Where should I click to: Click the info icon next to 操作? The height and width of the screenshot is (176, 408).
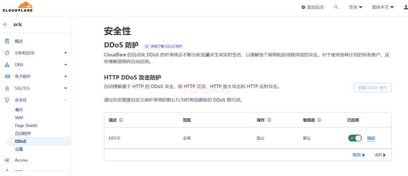pos(269,120)
